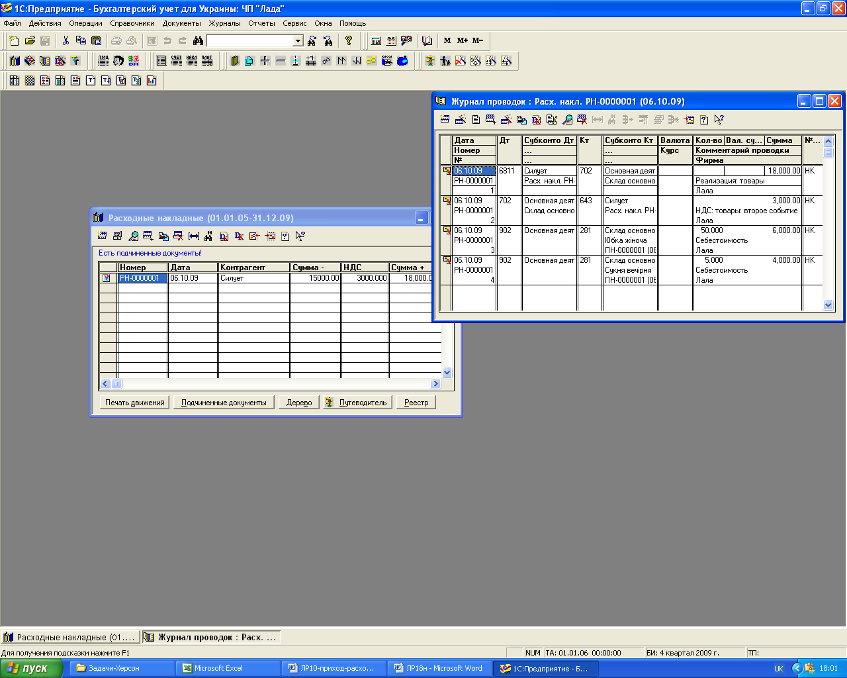The height and width of the screenshot is (678, 847).
Task: Click the Дерево button
Action: 299,403
